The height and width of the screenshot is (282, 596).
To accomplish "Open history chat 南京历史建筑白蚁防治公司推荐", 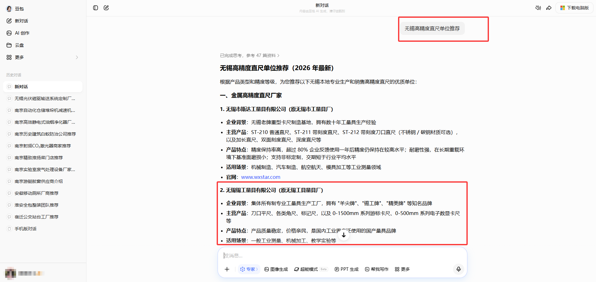I will coord(43,134).
